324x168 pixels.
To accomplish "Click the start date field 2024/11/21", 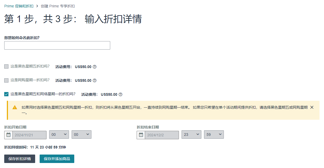I will [x=29, y=135].
